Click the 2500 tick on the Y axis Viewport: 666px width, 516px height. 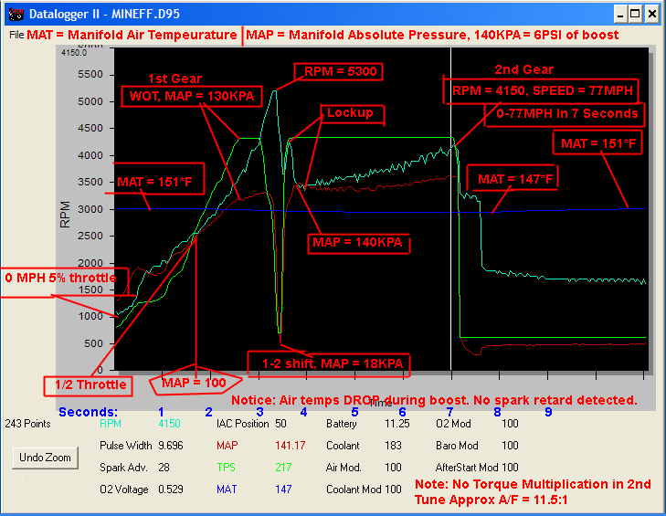[x=90, y=237]
